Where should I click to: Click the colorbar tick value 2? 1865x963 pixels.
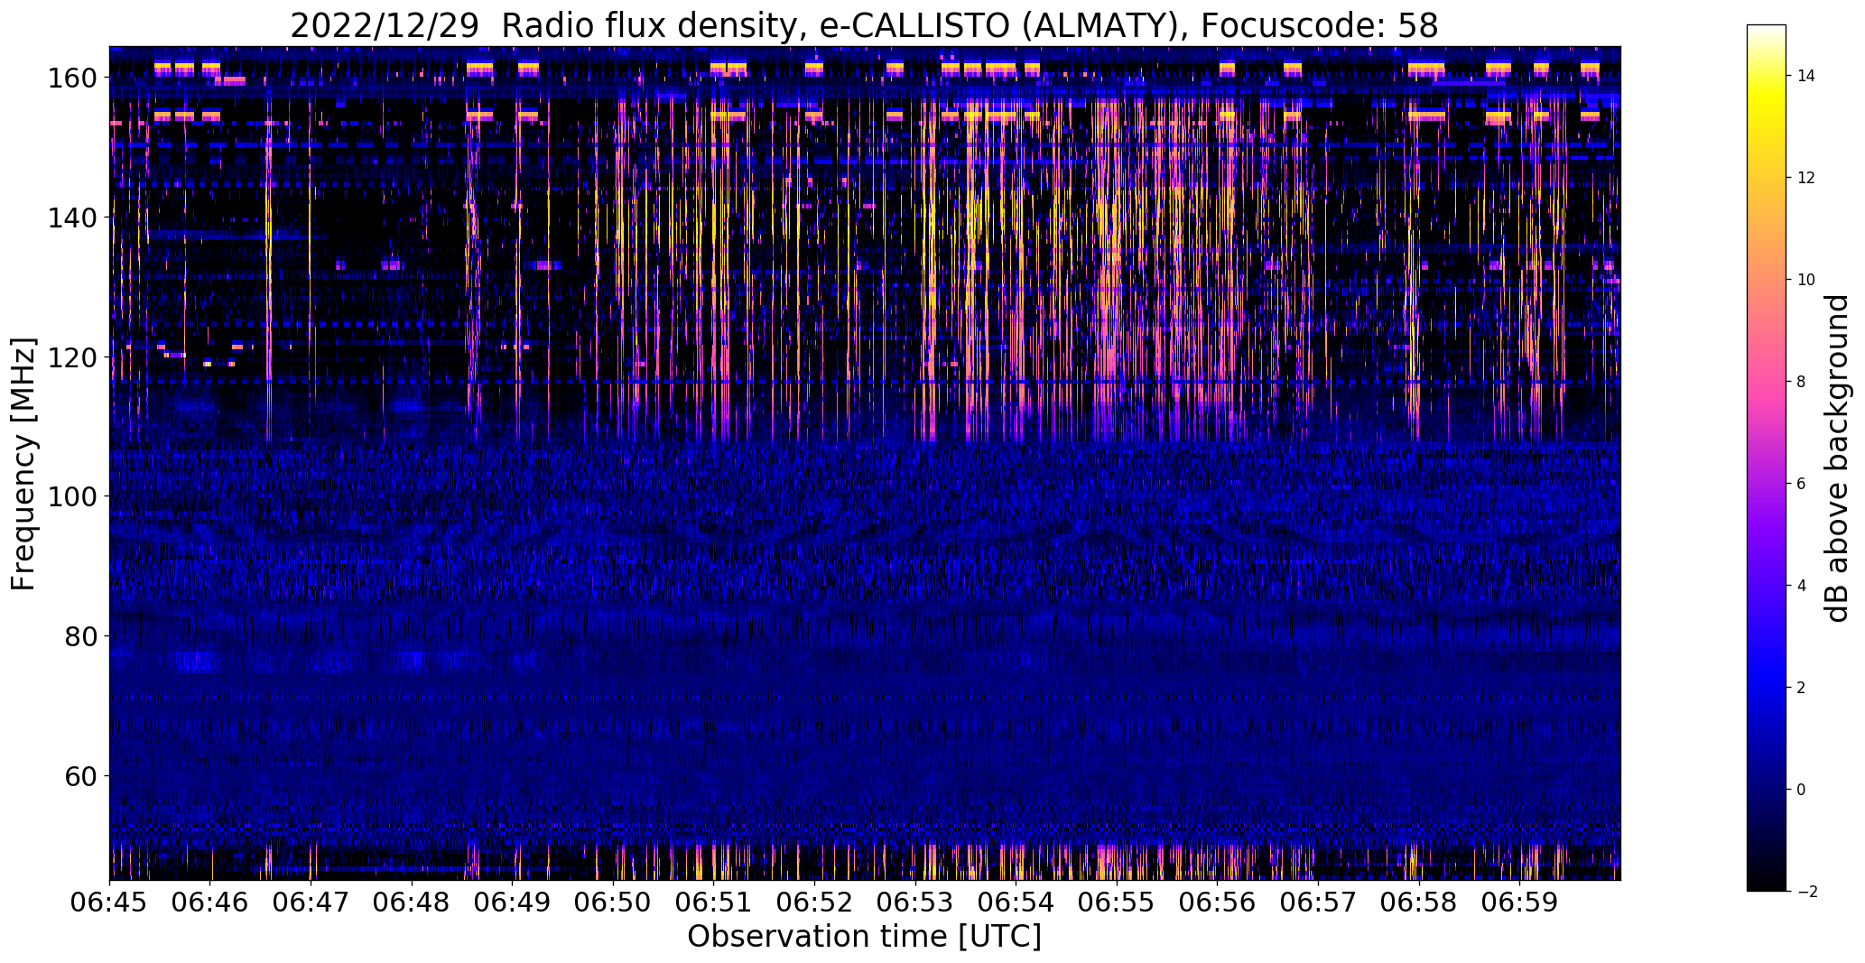click(x=1802, y=688)
